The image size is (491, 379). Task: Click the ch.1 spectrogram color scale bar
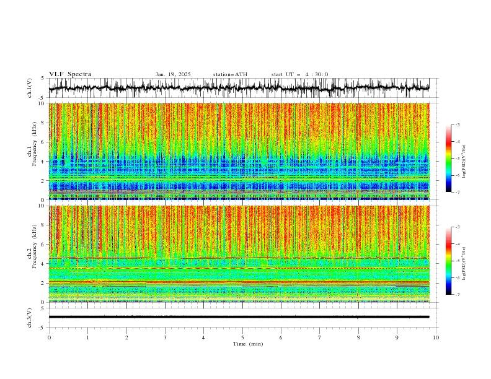click(448, 159)
